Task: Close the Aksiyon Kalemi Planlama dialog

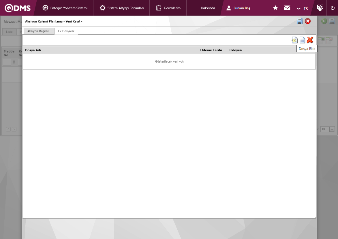Action: [308, 21]
